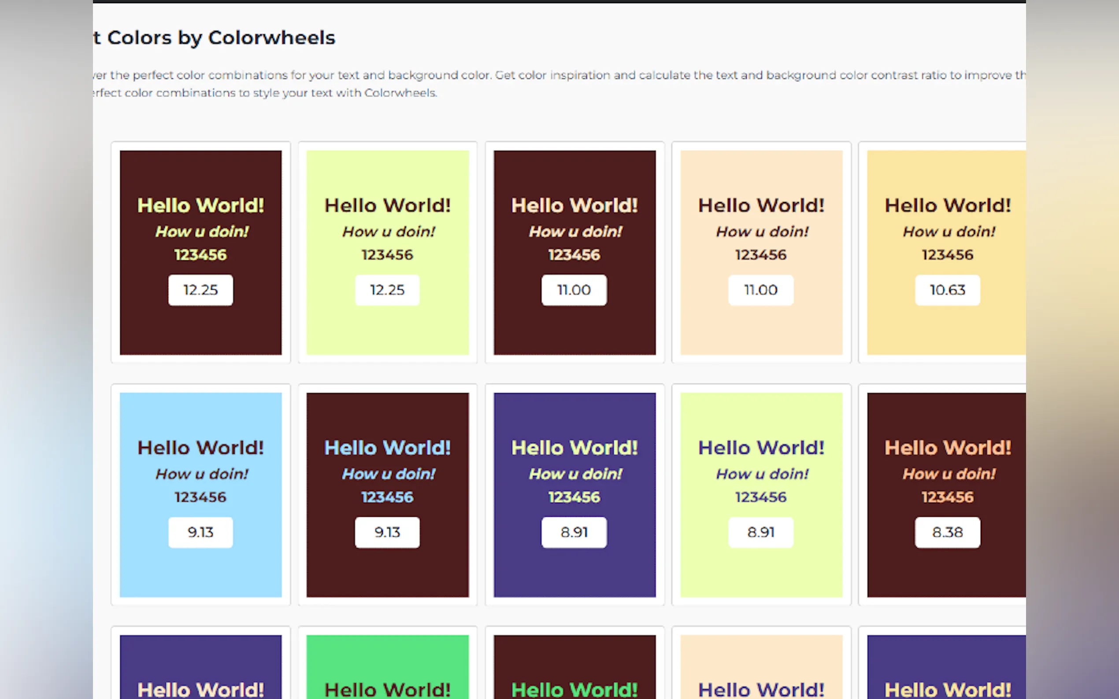
Task: Click the 12.25 badge on dark maroon card
Action: (x=200, y=290)
